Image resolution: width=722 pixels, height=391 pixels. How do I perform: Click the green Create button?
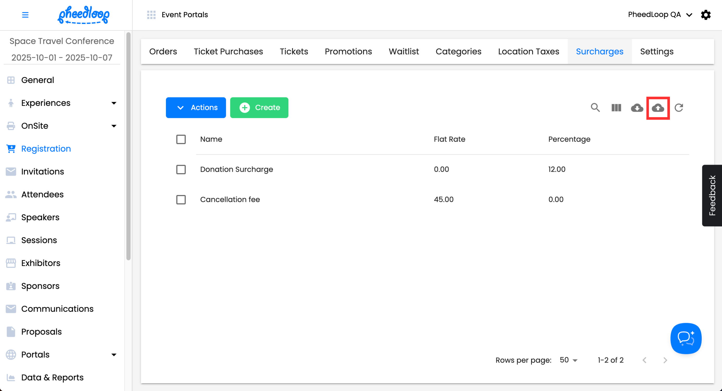click(x=259, y=108)
